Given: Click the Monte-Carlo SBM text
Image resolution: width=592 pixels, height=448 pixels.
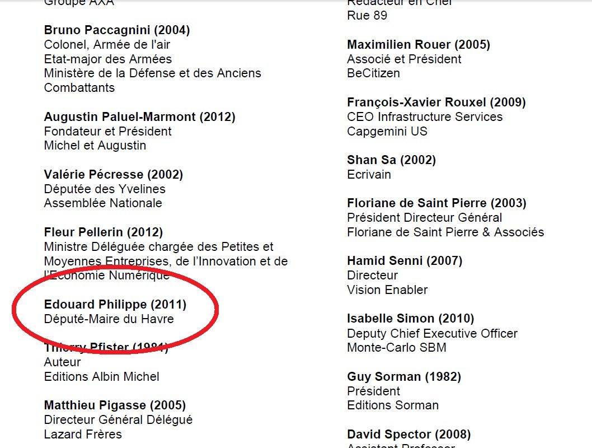Looking at the screenshot, I should point(397,348).
